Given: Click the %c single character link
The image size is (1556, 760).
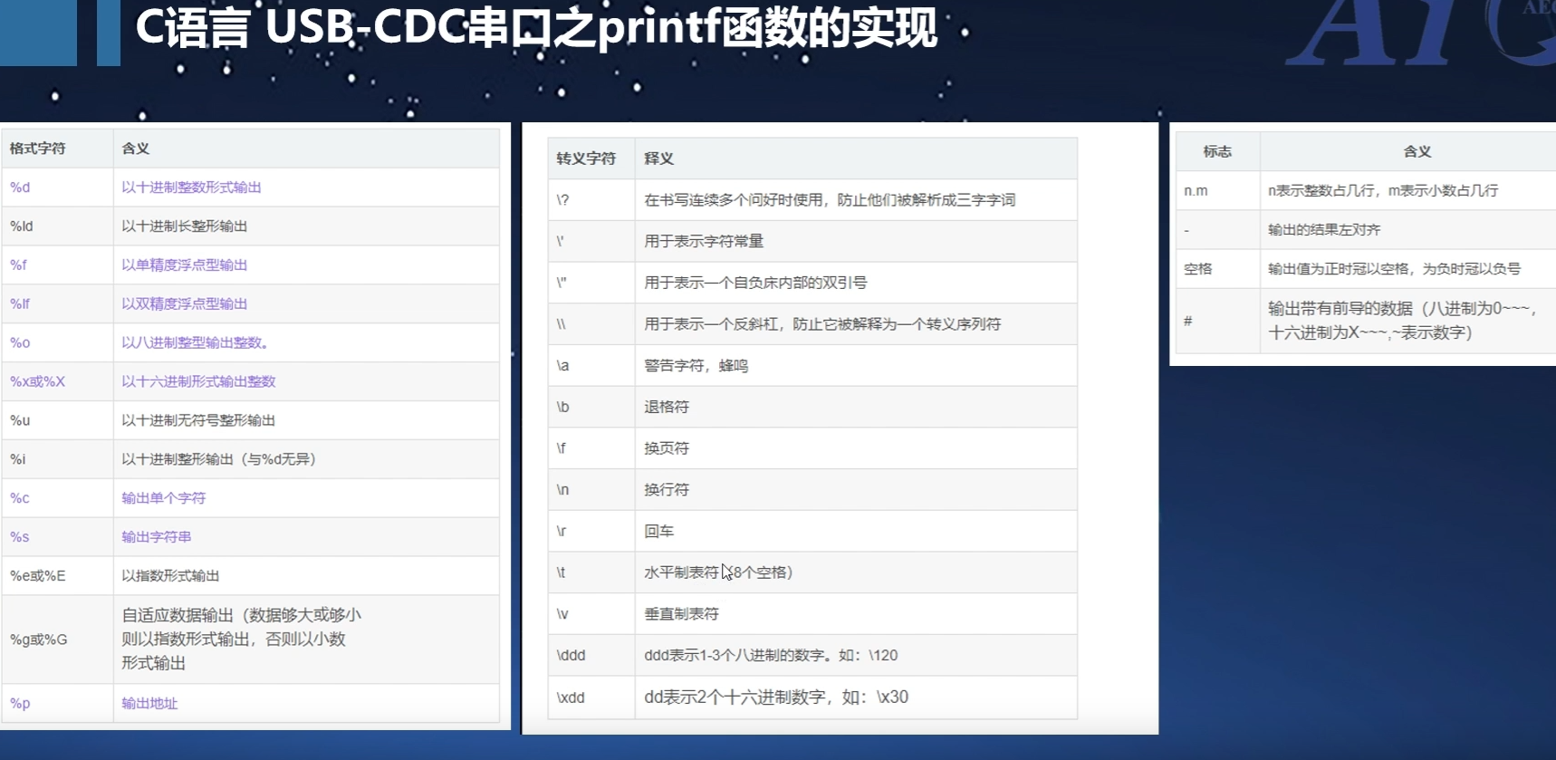Looking at the screenshot, I should pyautogui.click(x=20, y=498).
